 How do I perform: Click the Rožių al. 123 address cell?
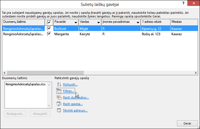156,34
